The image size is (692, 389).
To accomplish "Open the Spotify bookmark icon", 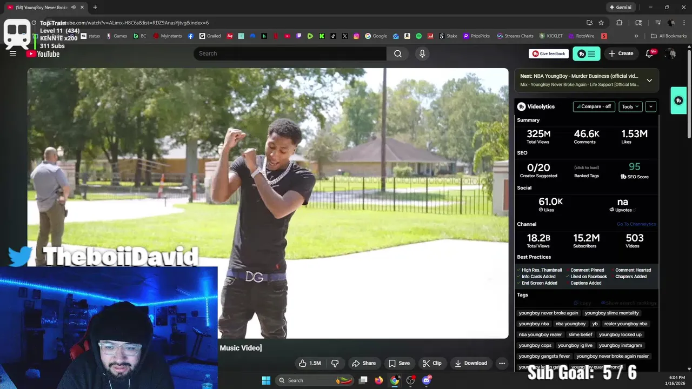I will [x=418, y=36].
